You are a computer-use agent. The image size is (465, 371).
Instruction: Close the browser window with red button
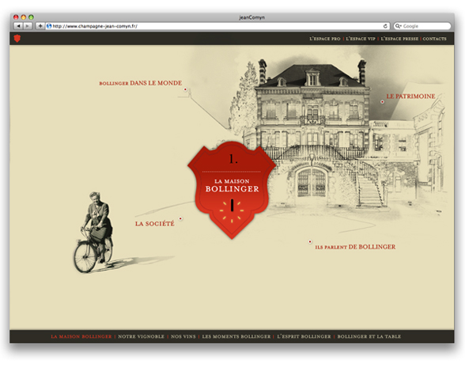tap(16, 17)
